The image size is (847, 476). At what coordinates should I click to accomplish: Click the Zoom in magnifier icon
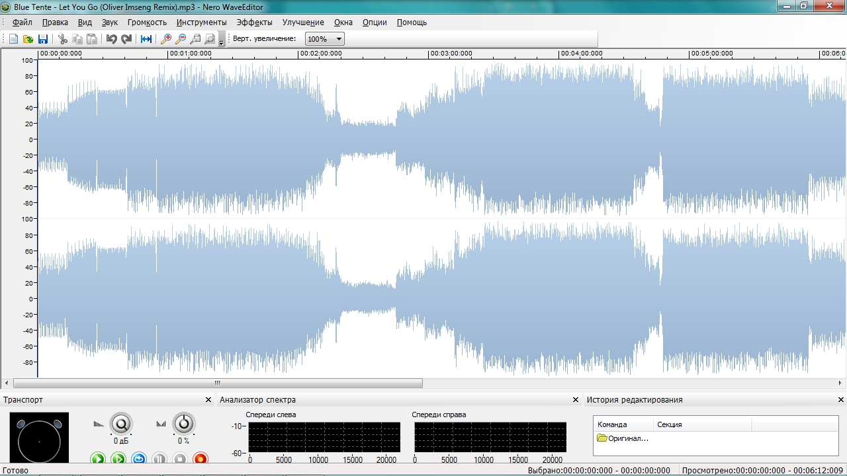coord(166,39)
